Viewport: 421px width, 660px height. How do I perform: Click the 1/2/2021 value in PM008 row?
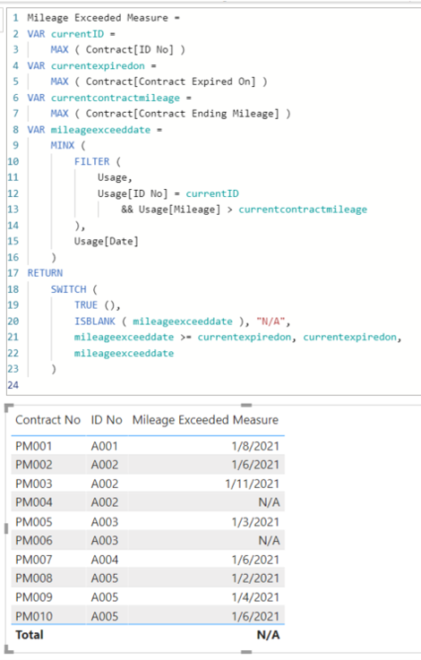(x=255, y=579)
